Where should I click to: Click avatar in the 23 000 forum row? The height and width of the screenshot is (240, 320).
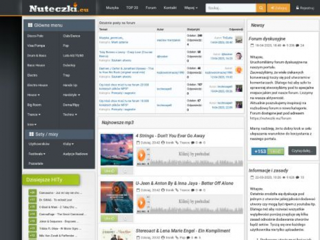(239, 89)
